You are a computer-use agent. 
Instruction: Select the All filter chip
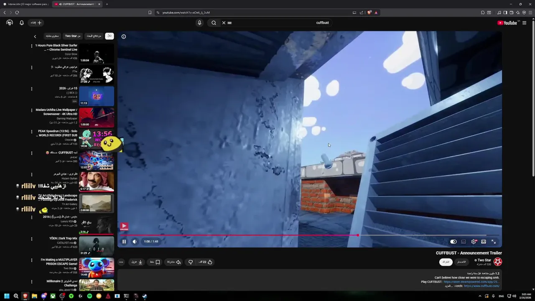pyautogui.click(x=109, y=36)
